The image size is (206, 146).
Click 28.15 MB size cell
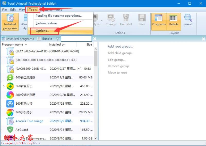[x=86, y=112]
